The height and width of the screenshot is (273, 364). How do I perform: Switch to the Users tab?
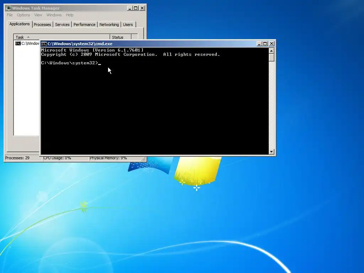click(x=128, y=25)
